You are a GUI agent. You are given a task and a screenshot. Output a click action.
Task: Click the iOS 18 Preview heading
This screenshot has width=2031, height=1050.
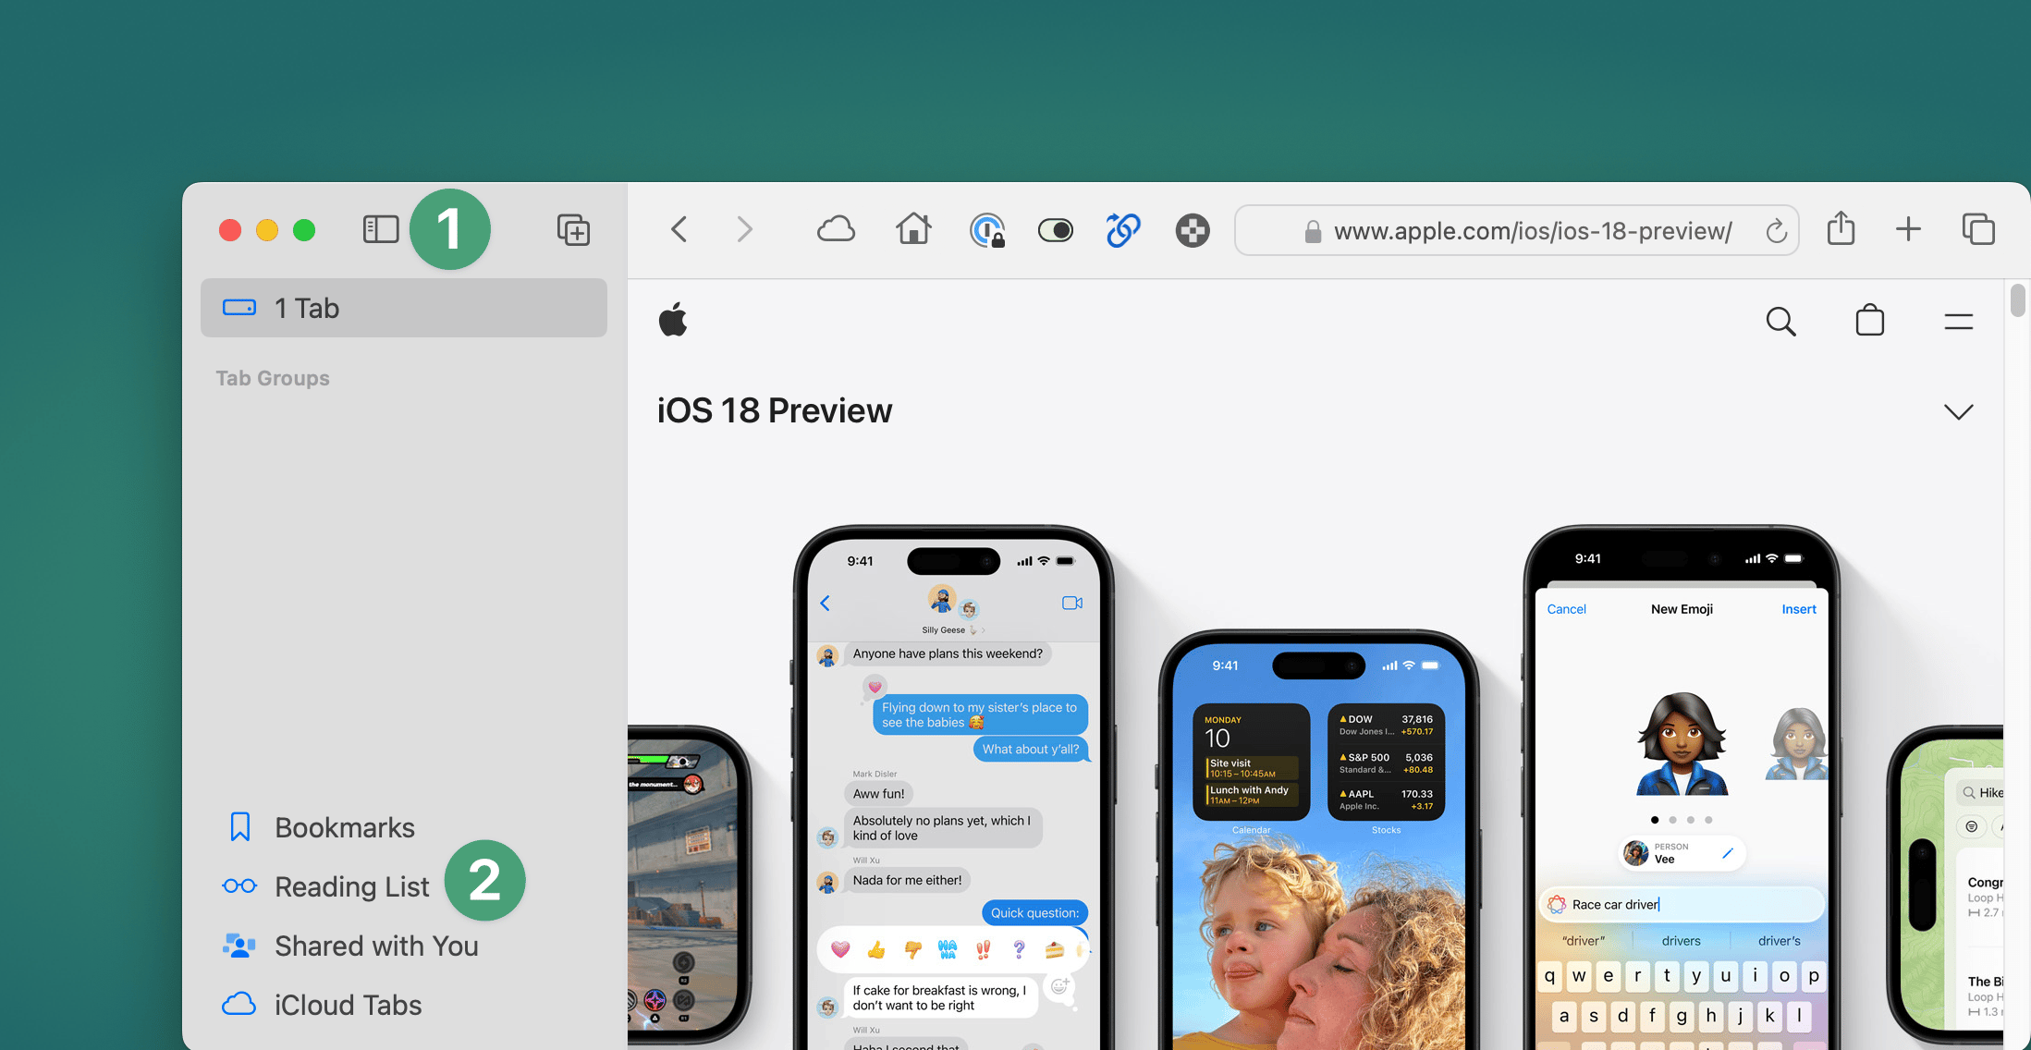point(775,410)
